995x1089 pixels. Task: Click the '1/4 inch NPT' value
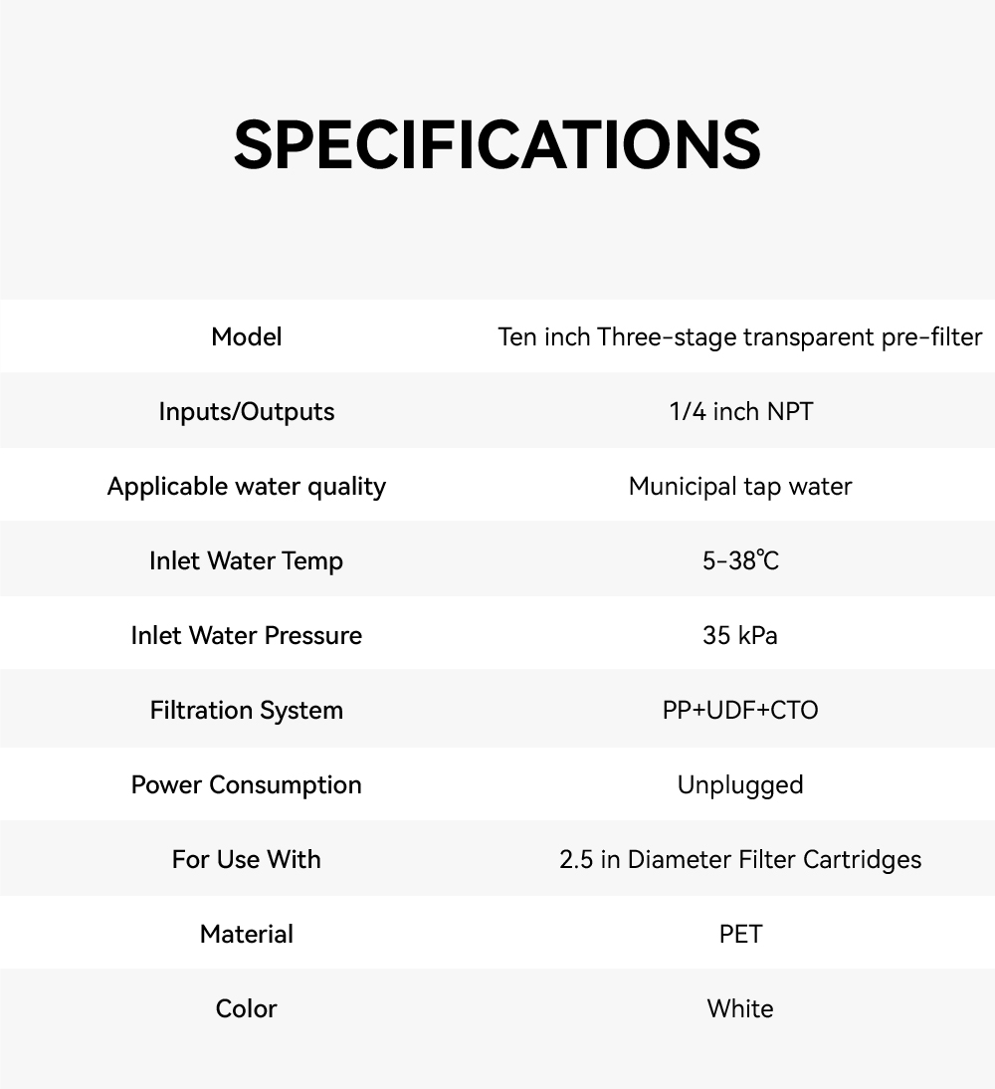[x=740, y=412]
